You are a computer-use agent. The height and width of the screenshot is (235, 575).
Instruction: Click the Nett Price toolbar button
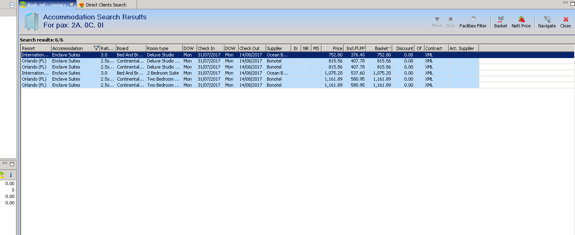pyautogui.click(x=521, y=22)
